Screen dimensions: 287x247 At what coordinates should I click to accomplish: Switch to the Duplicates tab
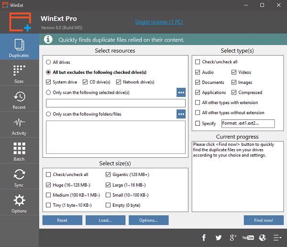pos(19,48)
